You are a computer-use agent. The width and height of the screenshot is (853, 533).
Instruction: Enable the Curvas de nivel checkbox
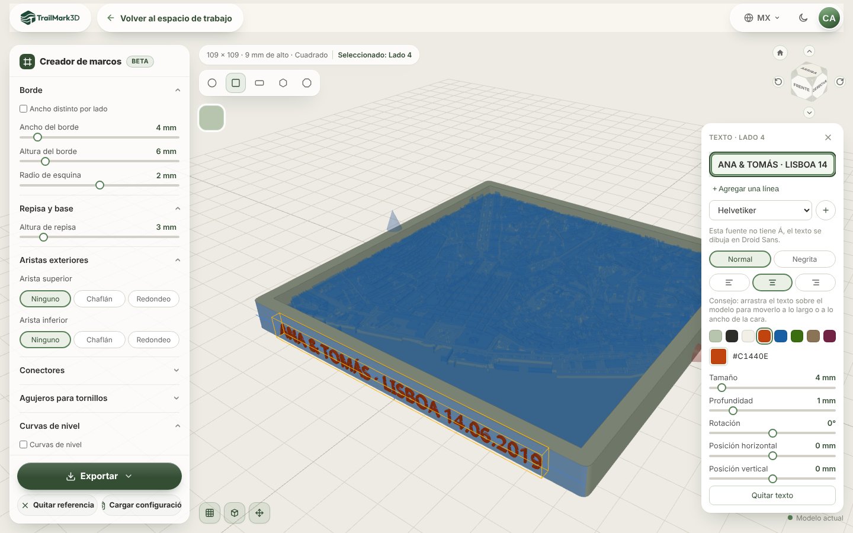[x=24, y=445]
